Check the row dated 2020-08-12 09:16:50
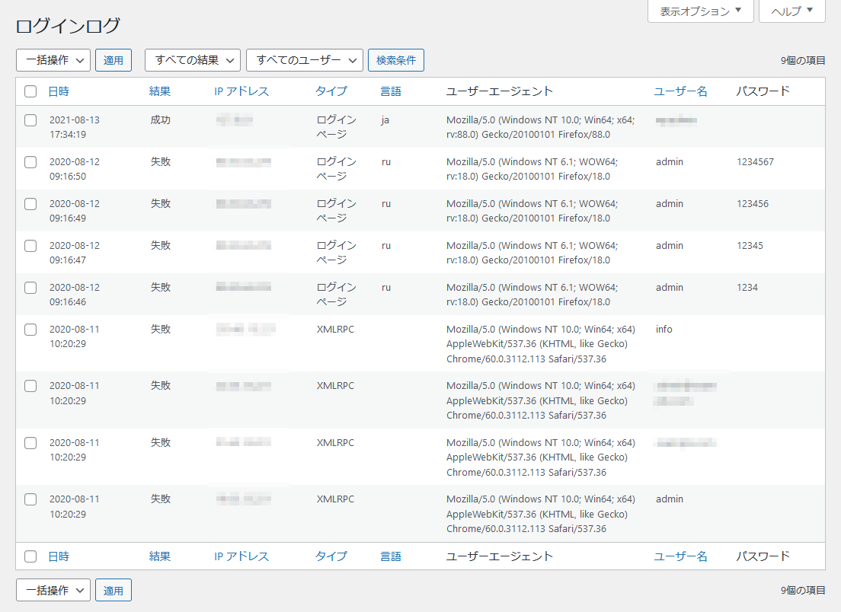This screenshot has width=841, height=612. point(30,162)
